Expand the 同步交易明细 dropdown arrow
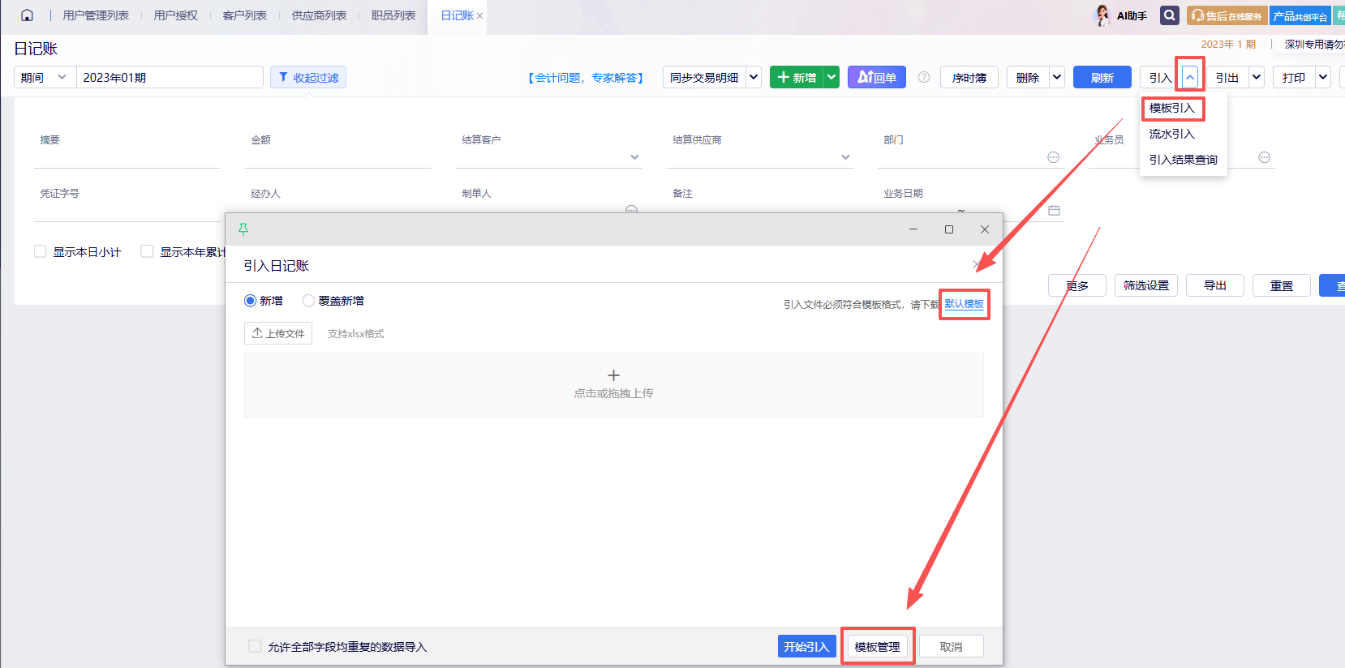This screenshot has width=1345, height=668. pyautogui.click(x=754, y=77)
